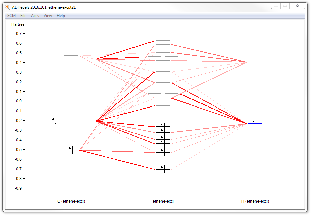Select the blue singly occupied H level
The image size is (311, 215).
pos(255,124)
